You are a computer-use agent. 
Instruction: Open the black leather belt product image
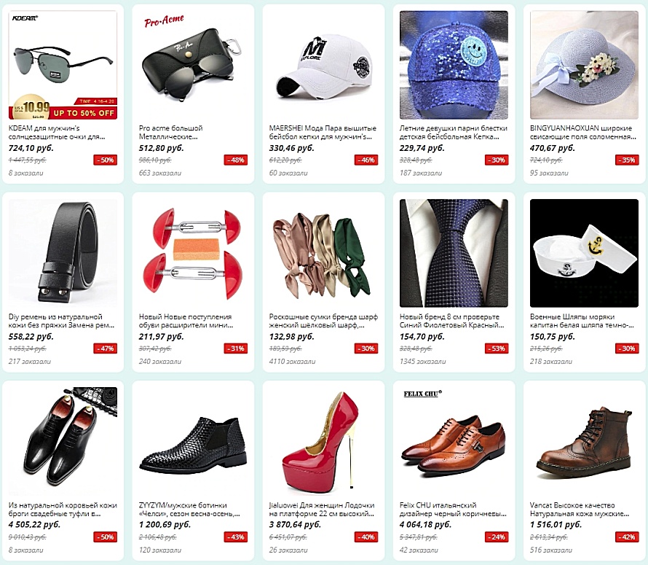63,253
